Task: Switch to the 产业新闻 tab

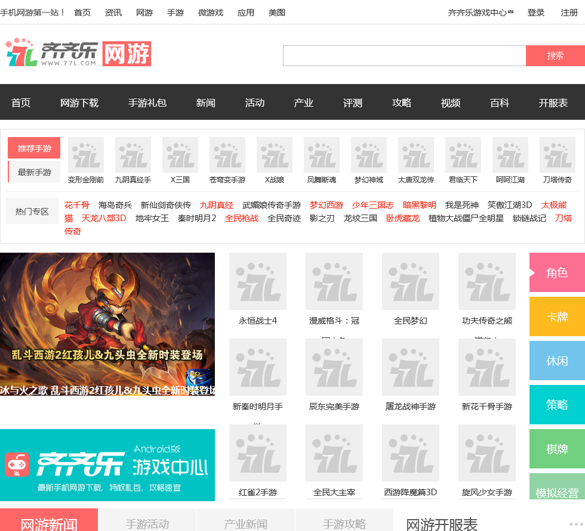Action: click(245, 520)
